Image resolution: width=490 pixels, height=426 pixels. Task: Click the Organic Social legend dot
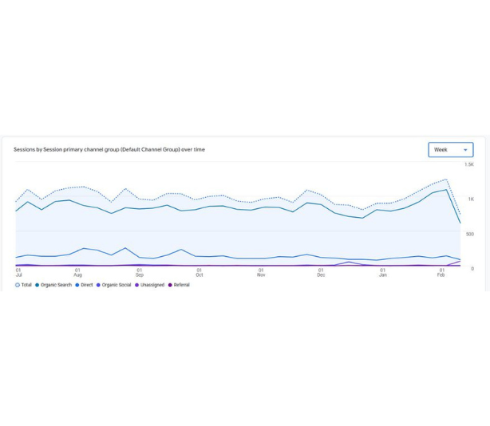[98, 285]
